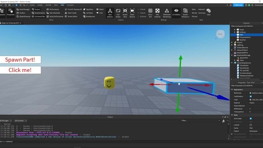Viewport: 263px width, 148px height.
Task: Toggle the Command Bar button
Action: [x=38, y=16]
